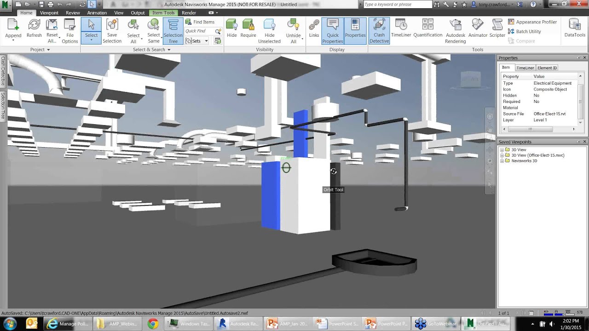Click the manage sets icon beside Sets
This screenshot has width=589, height=331.
click(218, 41)
